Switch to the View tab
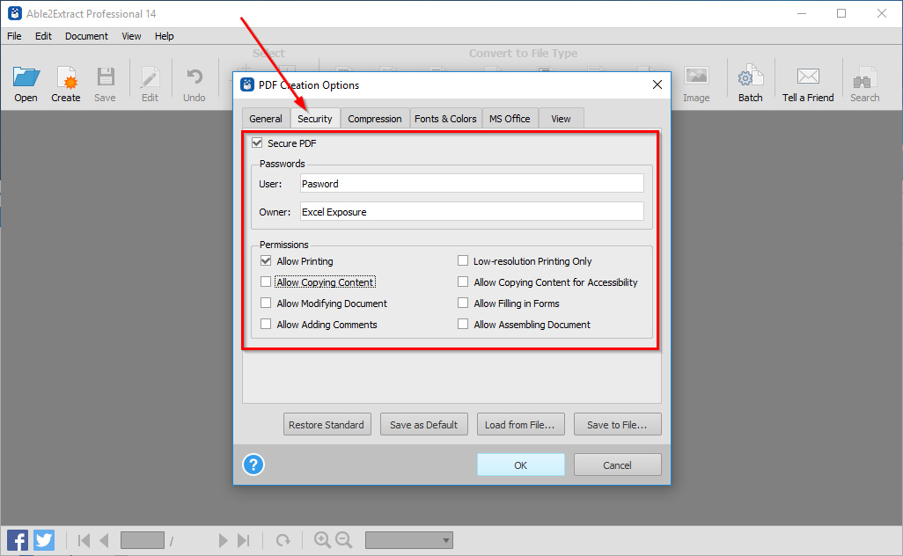Screen dimensions: 903x556 point(561,119)
